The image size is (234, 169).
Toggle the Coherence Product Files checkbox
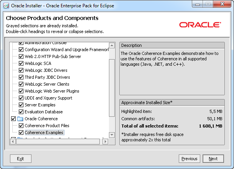coord(21,126)
